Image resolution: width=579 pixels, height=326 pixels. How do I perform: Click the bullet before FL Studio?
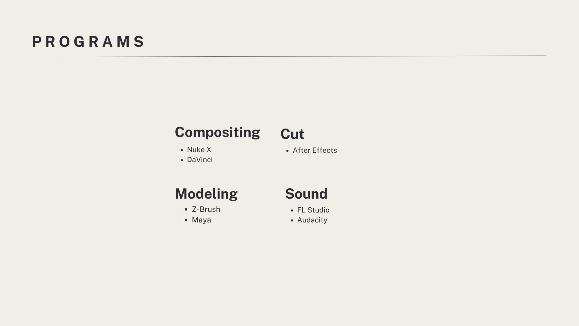point(292,211)
